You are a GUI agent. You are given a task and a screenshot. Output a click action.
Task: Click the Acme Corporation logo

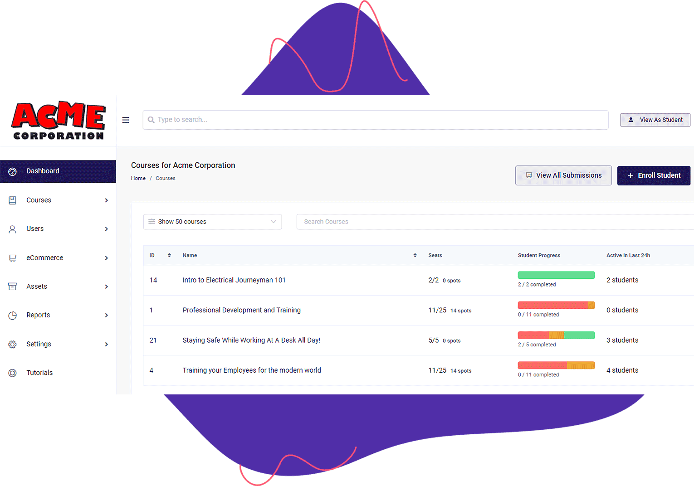coord(59,121)
